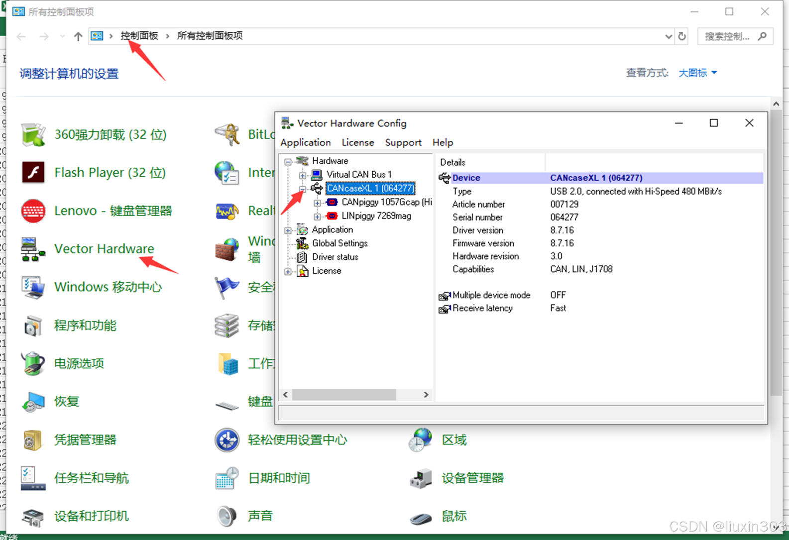This screenshot has height=540, width=789.
Task: Click the Capabilities CAN, LIN, J1708 value
Action: coord(581,269)
